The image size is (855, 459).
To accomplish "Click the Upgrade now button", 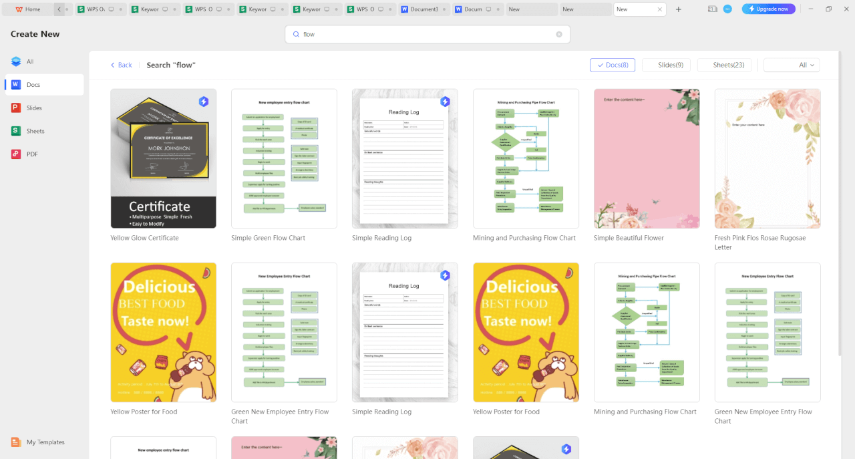I will 769,9.
